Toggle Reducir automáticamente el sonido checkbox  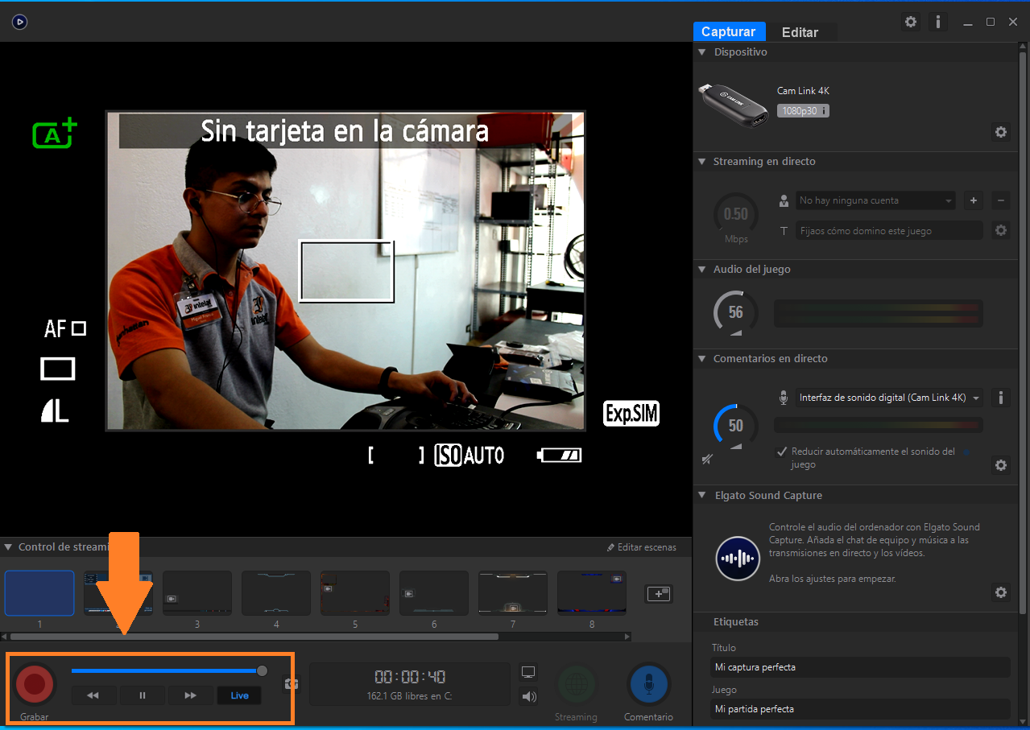pos(781,452)
